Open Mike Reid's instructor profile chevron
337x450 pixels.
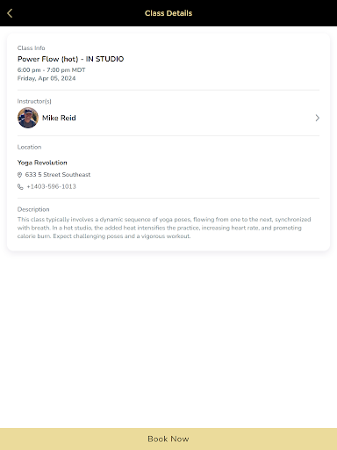pos(317,118)
